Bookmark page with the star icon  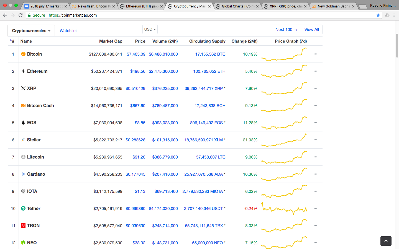coord(378,15)
